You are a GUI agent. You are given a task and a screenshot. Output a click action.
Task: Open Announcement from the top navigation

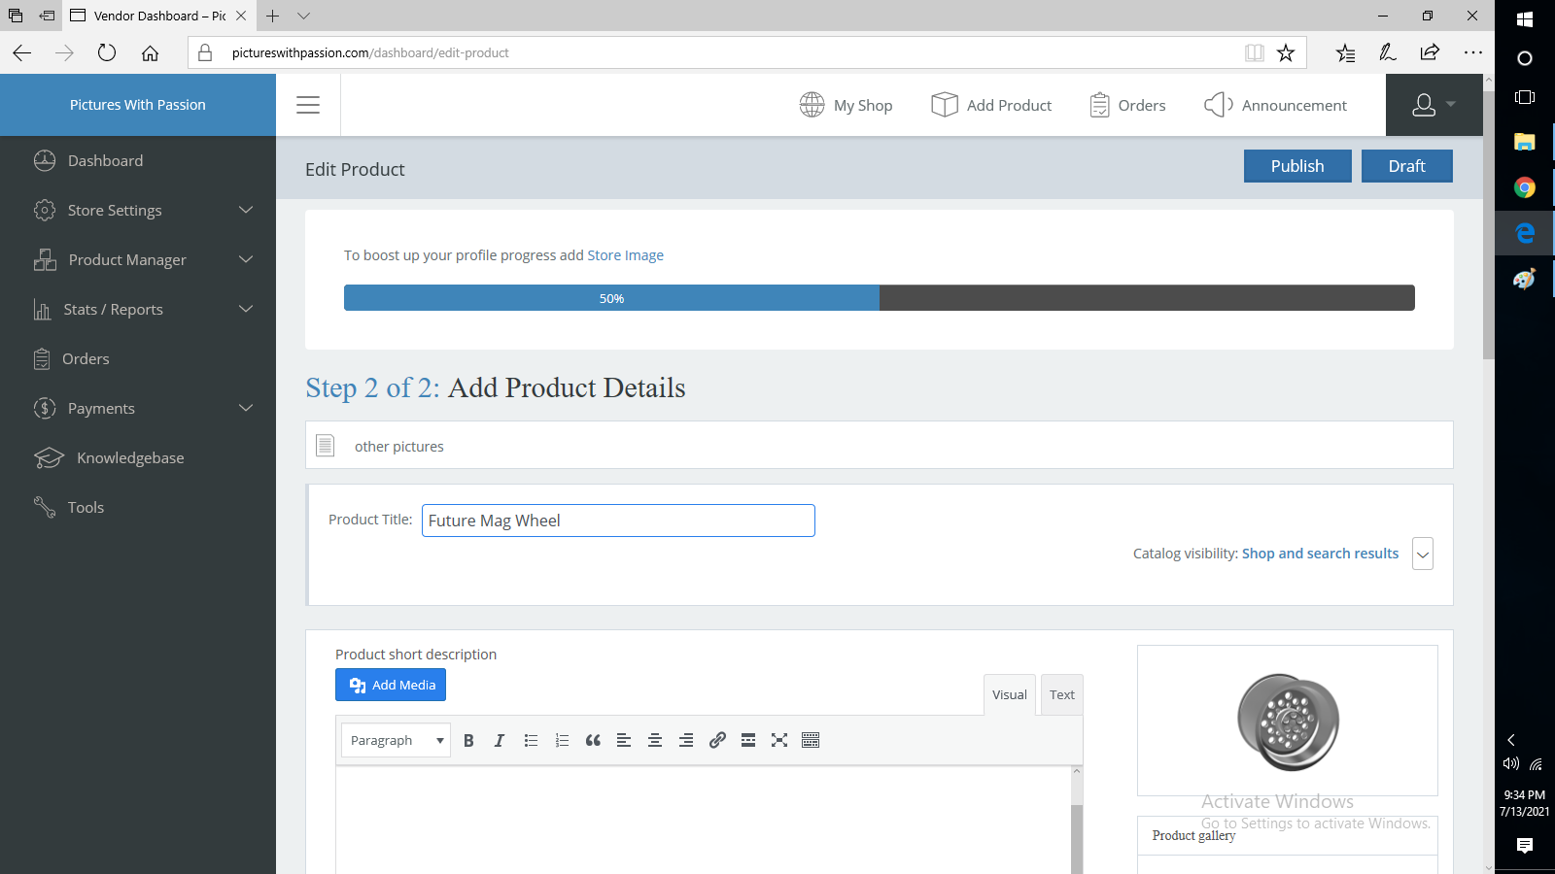pyautogui.click(x=1275, y=105)
